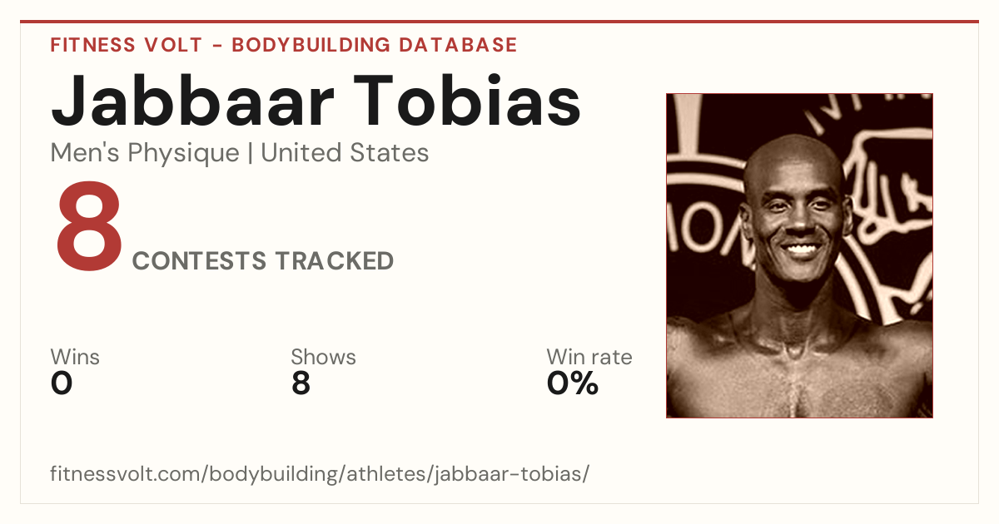Select the Shows value of 8
Viewport: 999px width, 524px height.
click(x=301, y=383)
